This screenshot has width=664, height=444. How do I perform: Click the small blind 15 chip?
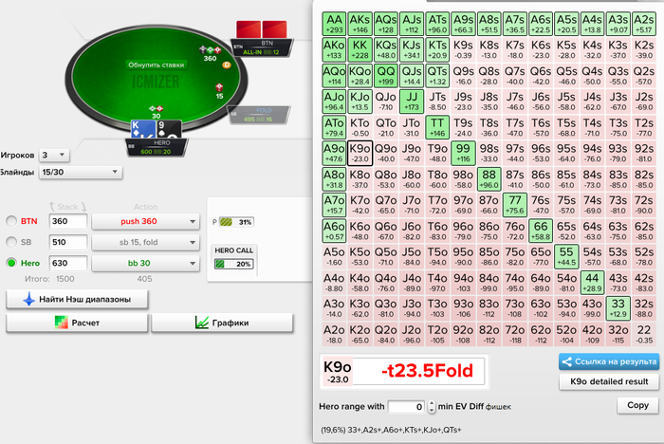219,87
